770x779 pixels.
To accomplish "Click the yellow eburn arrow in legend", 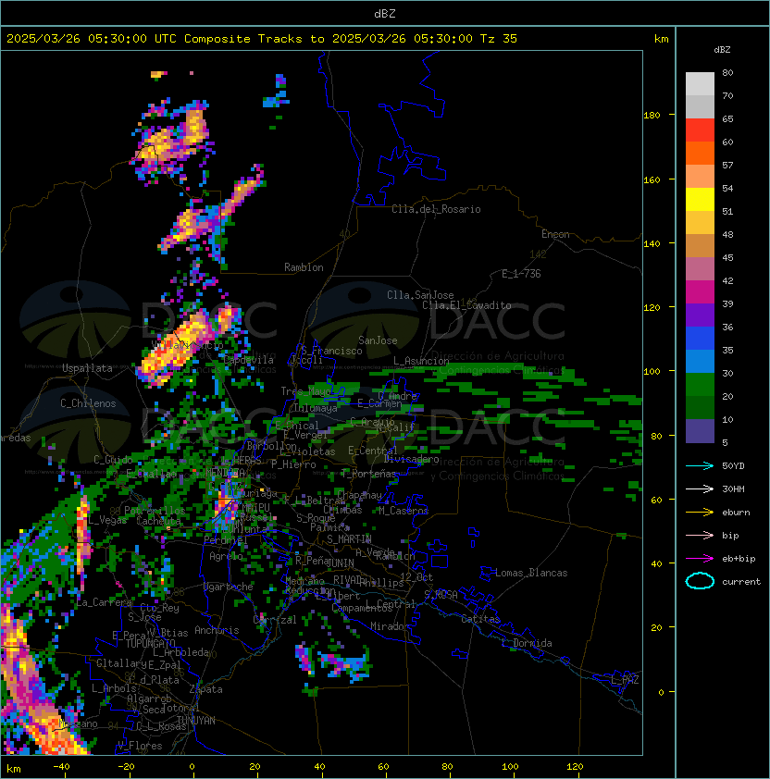I will (x=700, y=513).
